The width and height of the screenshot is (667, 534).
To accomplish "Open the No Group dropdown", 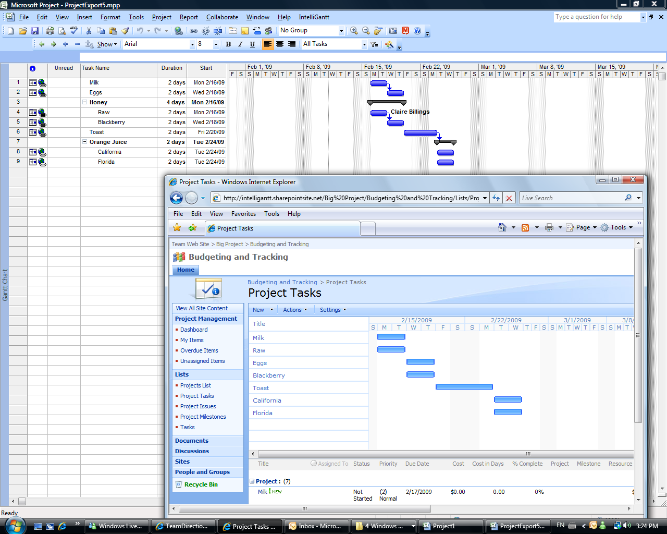I will tap(341, 31).
